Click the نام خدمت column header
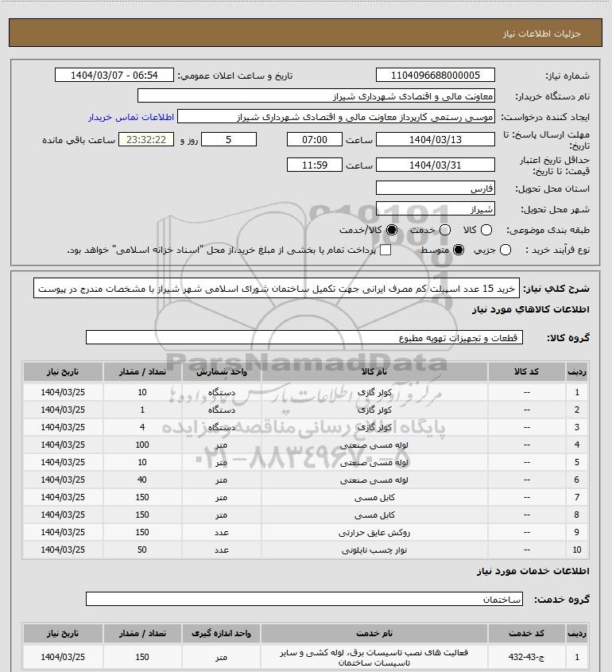Screen dimensions: 612x672 374,633
